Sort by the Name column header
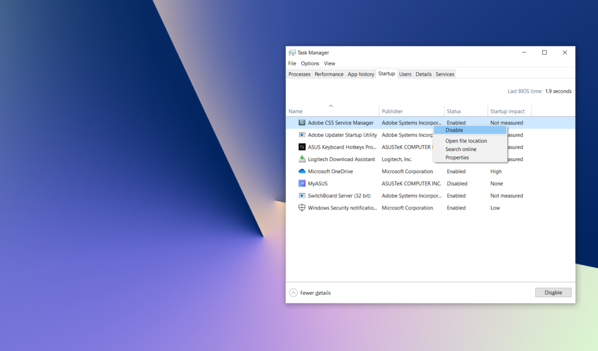The height and width of the screenshot is (351, 598). [x=332, y=111]
